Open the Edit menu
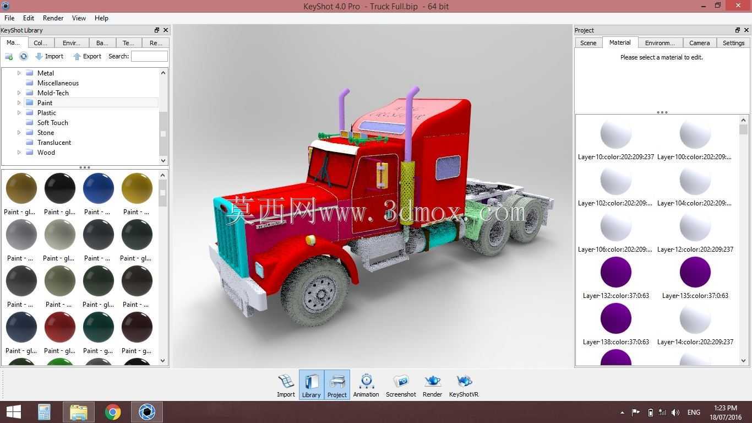This screenshot has height=423, width=752. tap(29, 18)
